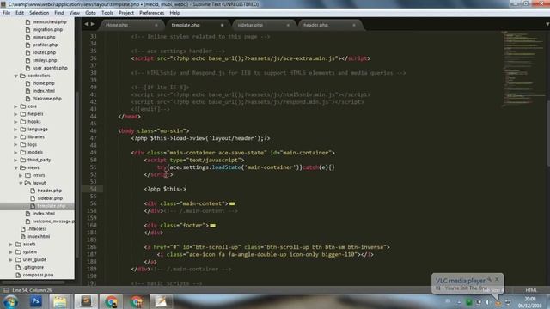The width and height of the screenshot is (550, 309).
Task: Click the volume icon in system tray
Action: (487, 302)
